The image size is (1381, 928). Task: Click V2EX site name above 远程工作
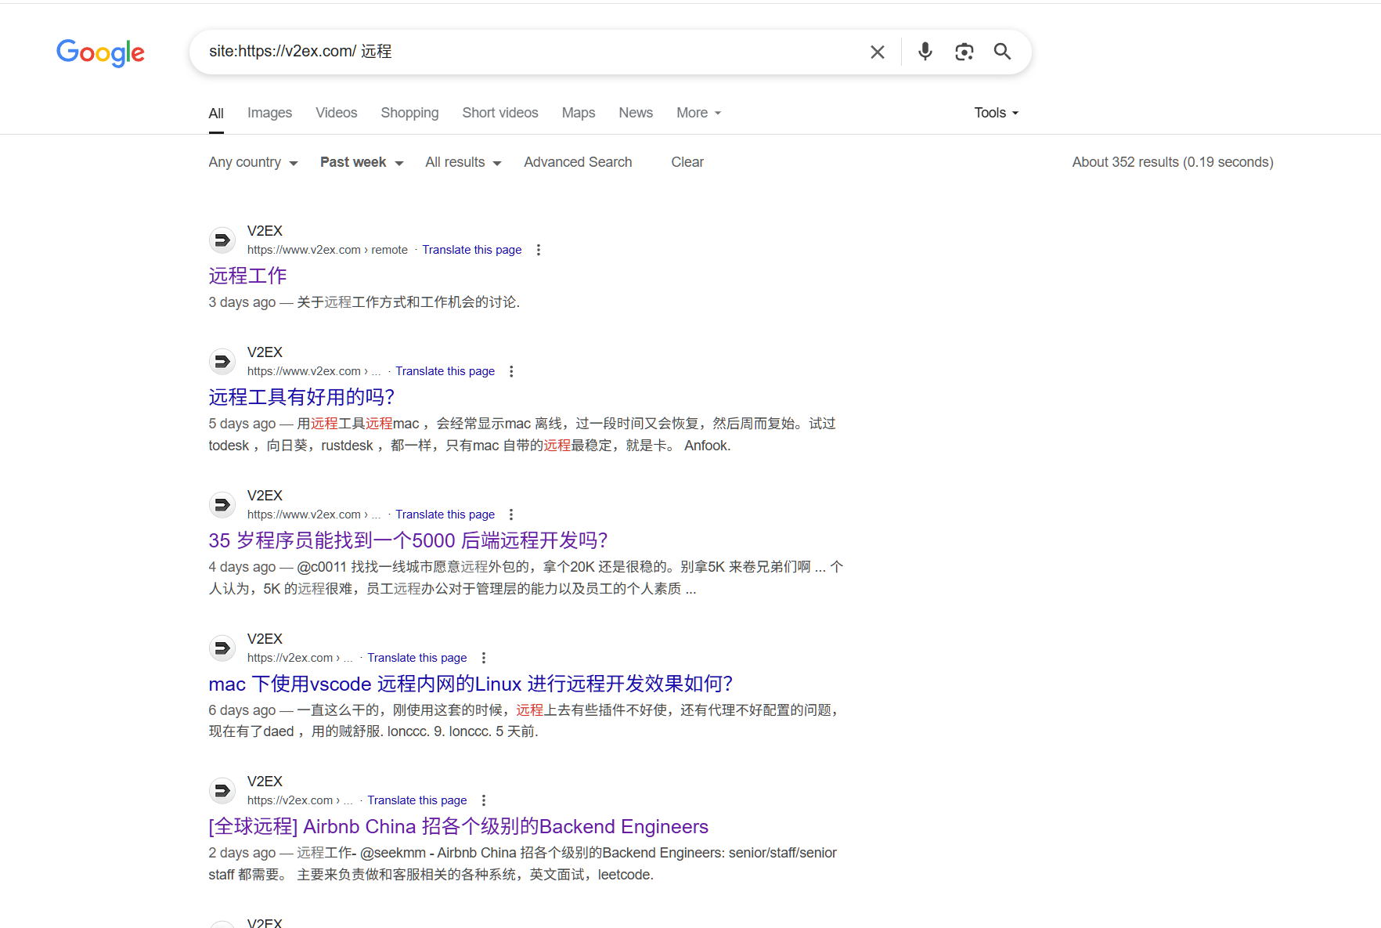[x=265, y=231]
